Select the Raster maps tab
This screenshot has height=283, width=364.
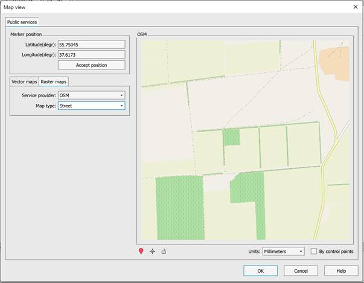point(54,81)
